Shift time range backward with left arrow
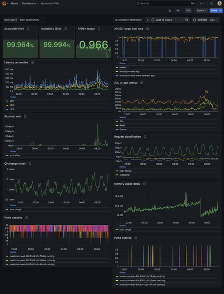 click(147, 20)
